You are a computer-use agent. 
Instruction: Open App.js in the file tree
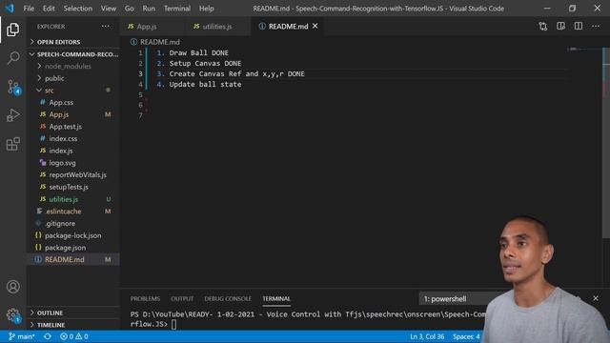pyautogui.click(x=59, y=114)
